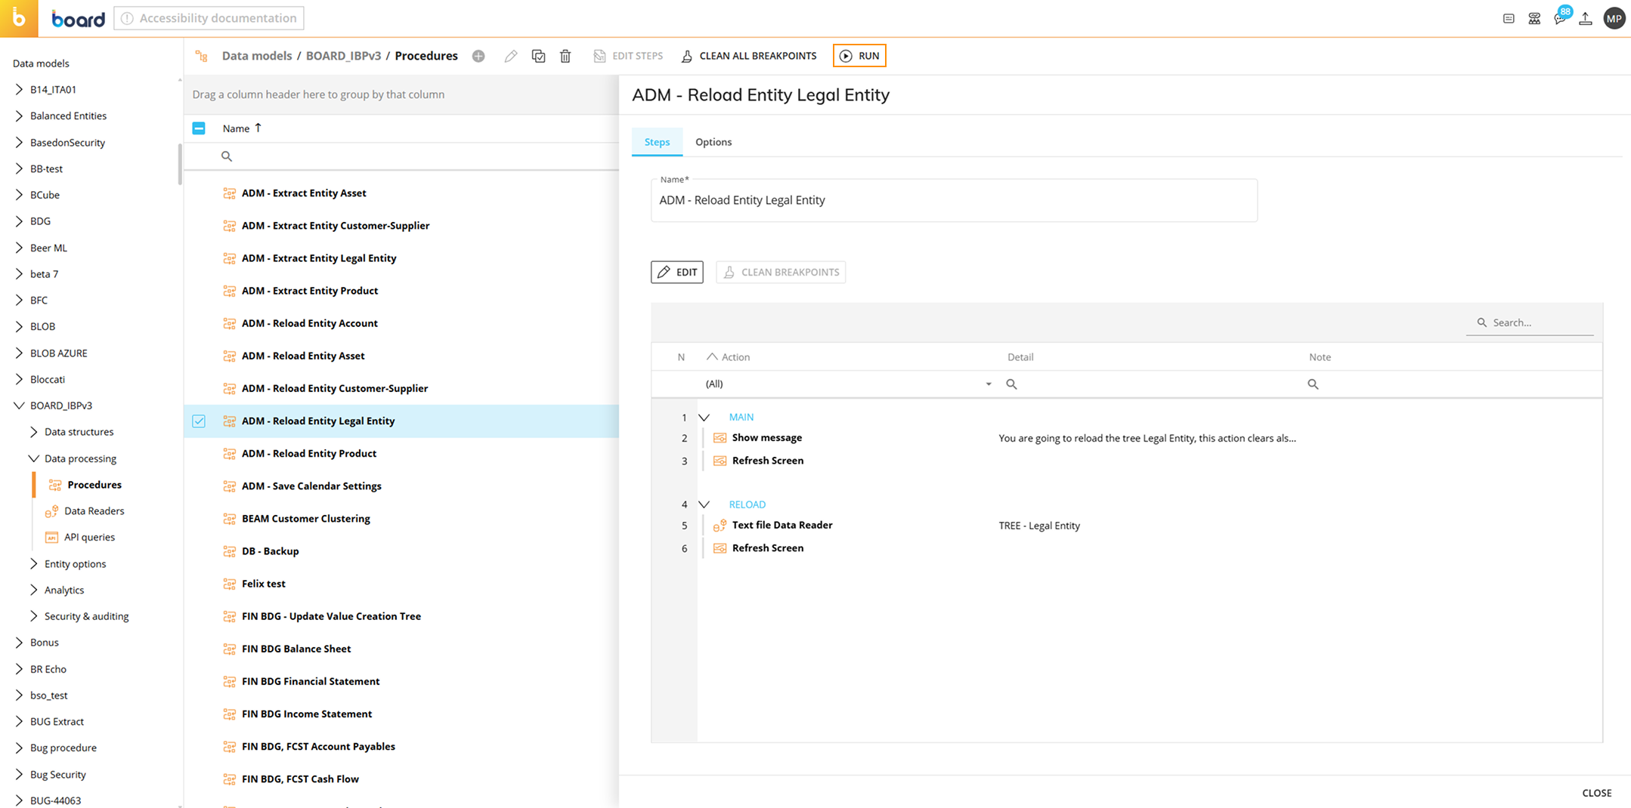The image size is (1631, 808).
Task: Click the RUN button
Action: click(x=859, y=56)
